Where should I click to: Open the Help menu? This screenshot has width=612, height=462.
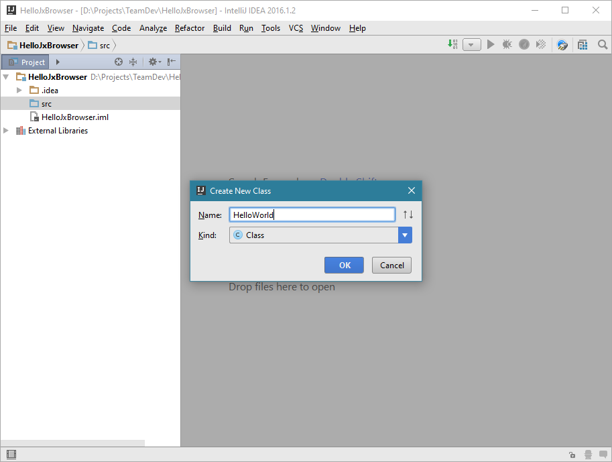pos(357,28)
